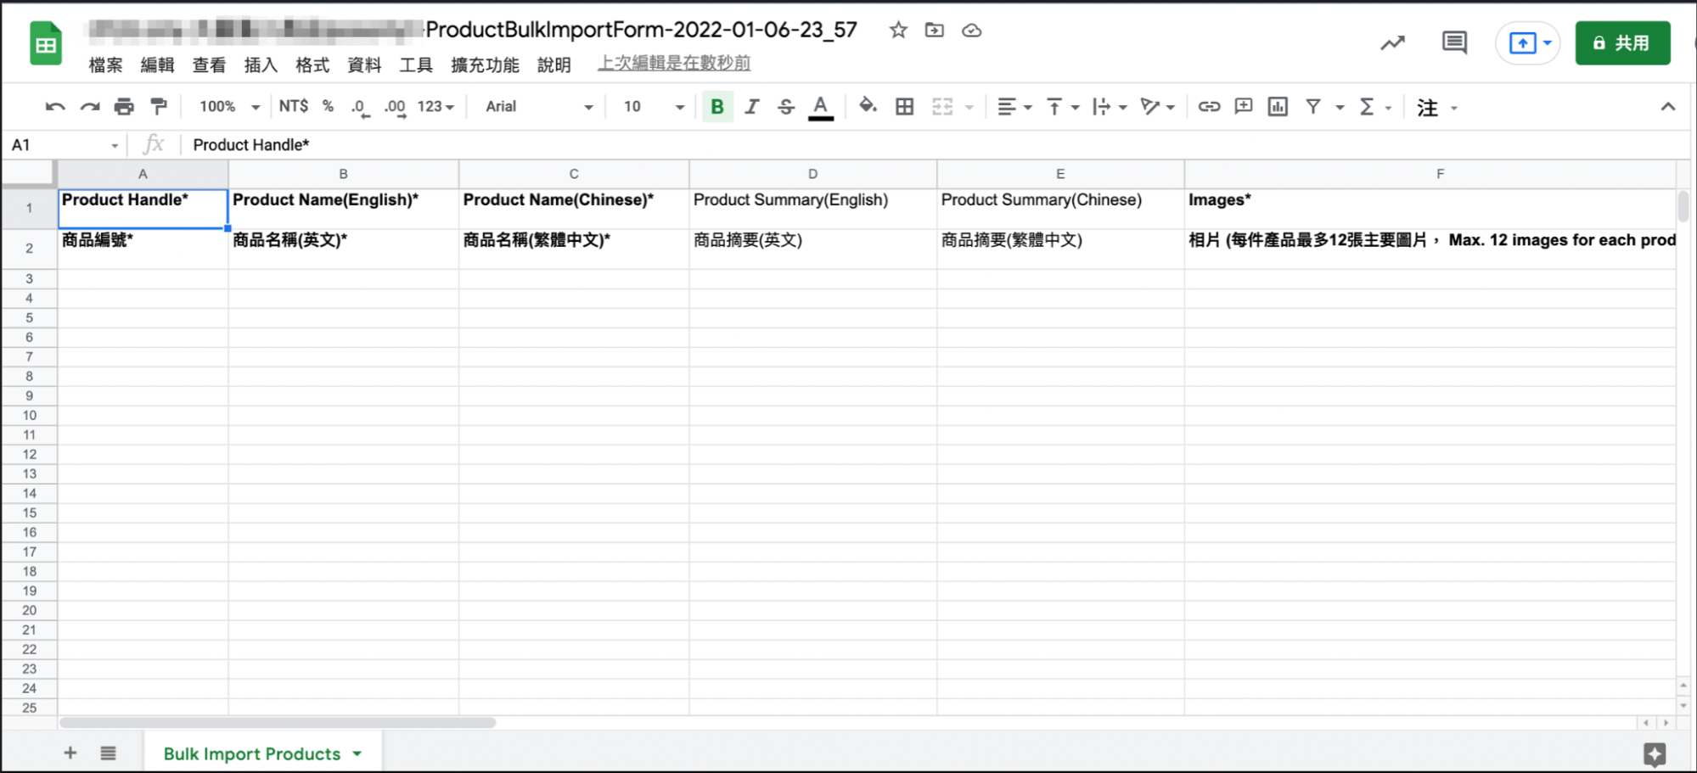Image resolution: width=1697 pixels, height=773 pixels.
Task: Open the 查看 menu
Action: pyautogui.click(x=209, y=64)
